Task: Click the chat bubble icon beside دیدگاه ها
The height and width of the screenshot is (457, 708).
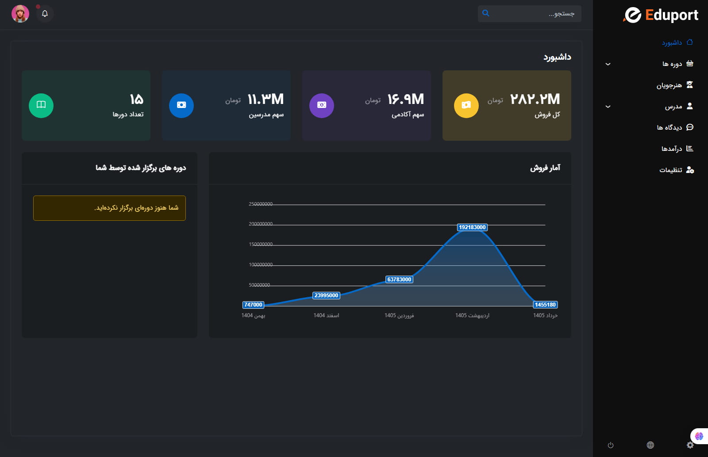Action: pos(689,127)
